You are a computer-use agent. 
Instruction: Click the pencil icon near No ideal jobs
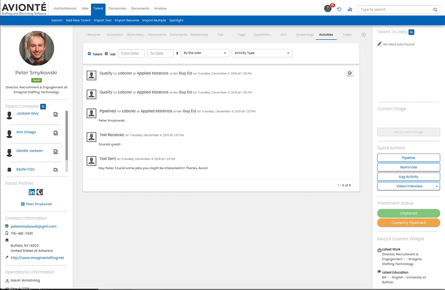tap(380, 44)
